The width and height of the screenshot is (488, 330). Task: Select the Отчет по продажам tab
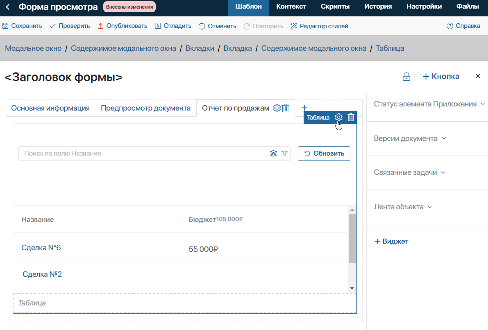click(236, 108)
